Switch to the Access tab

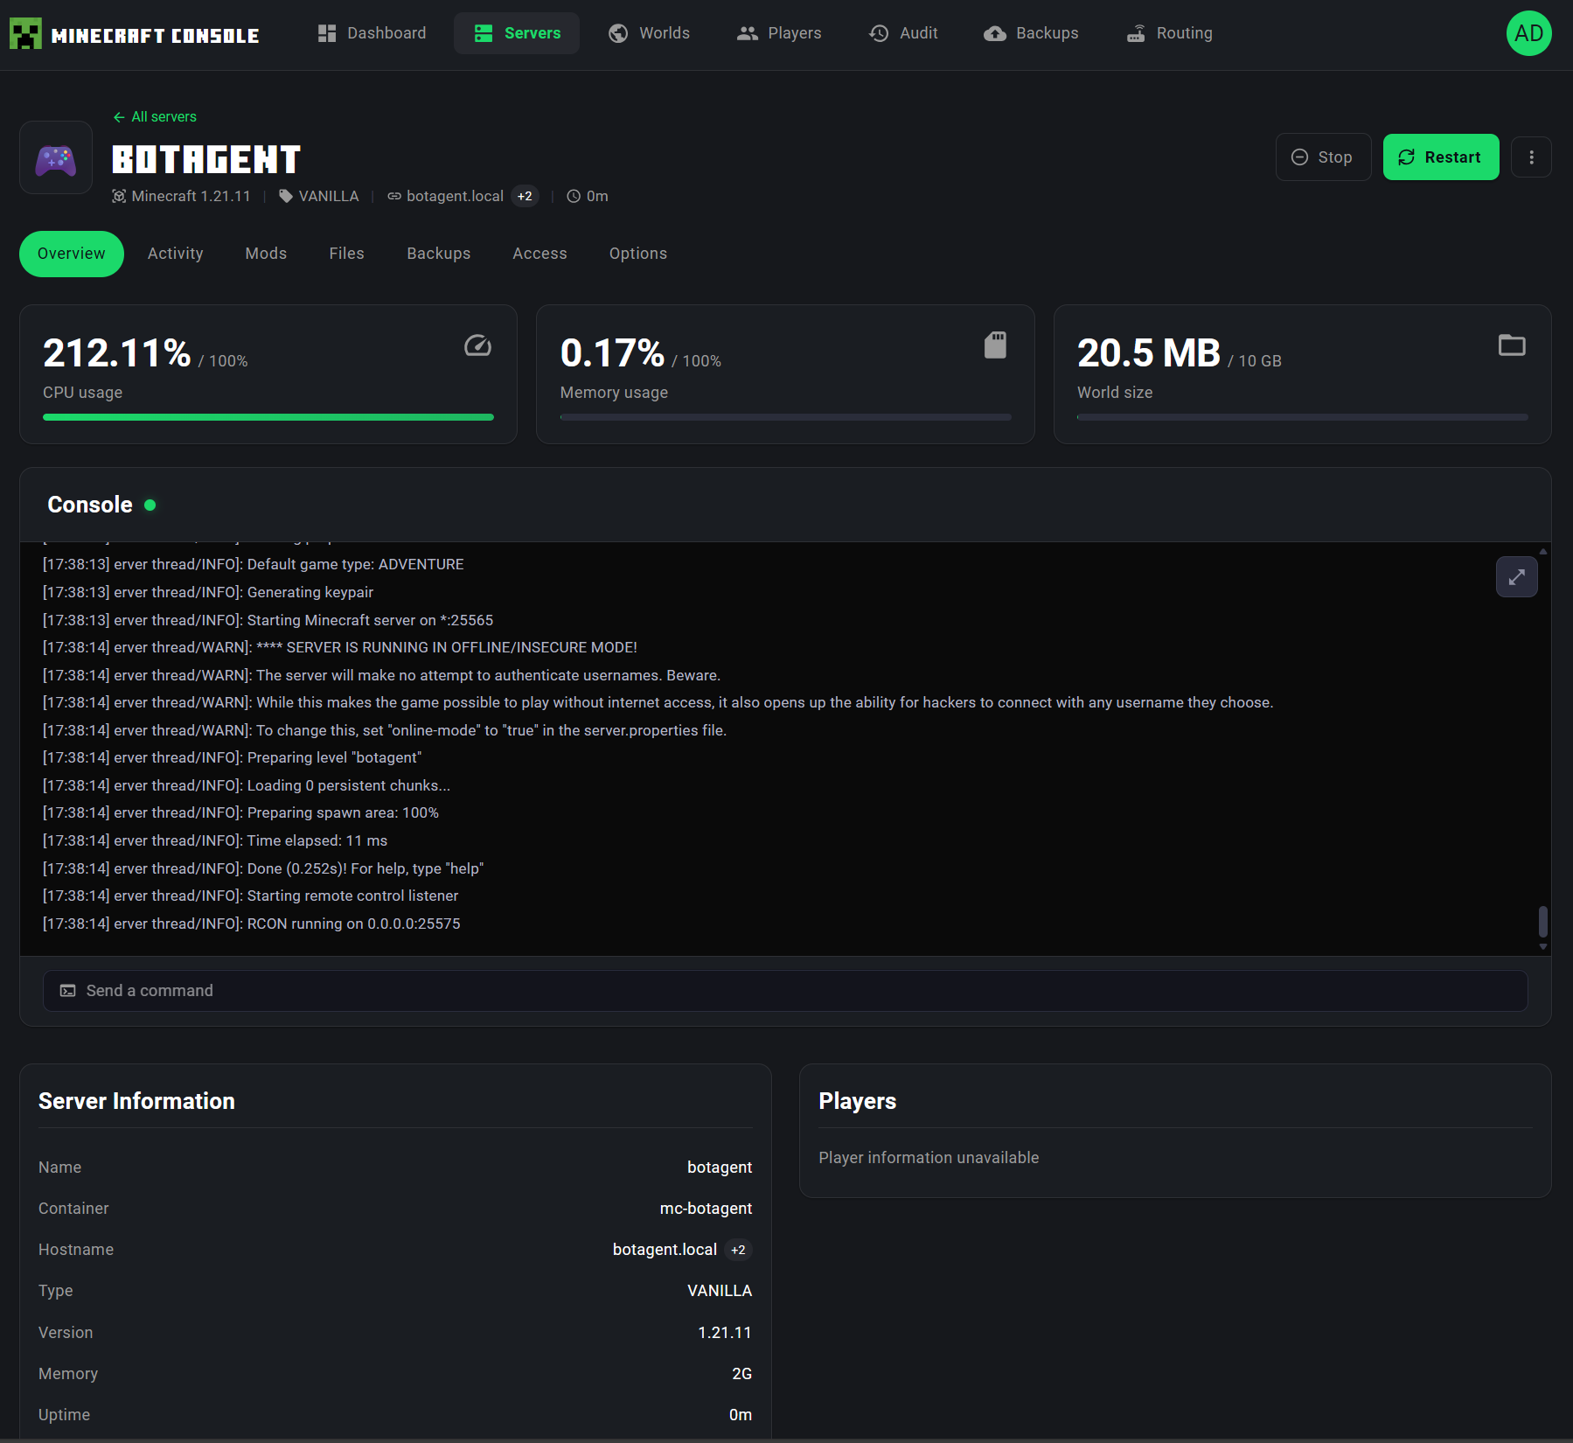[540, 254]
